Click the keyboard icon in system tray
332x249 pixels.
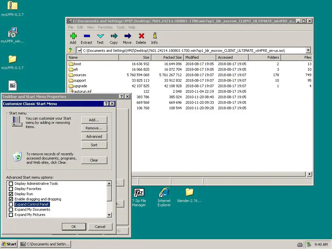[300, 244]
